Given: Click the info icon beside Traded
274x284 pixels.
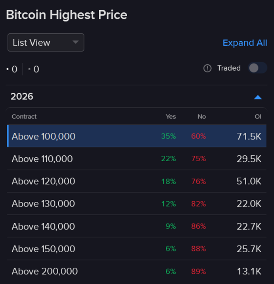Looking at the screenshot, I should 207,68.
